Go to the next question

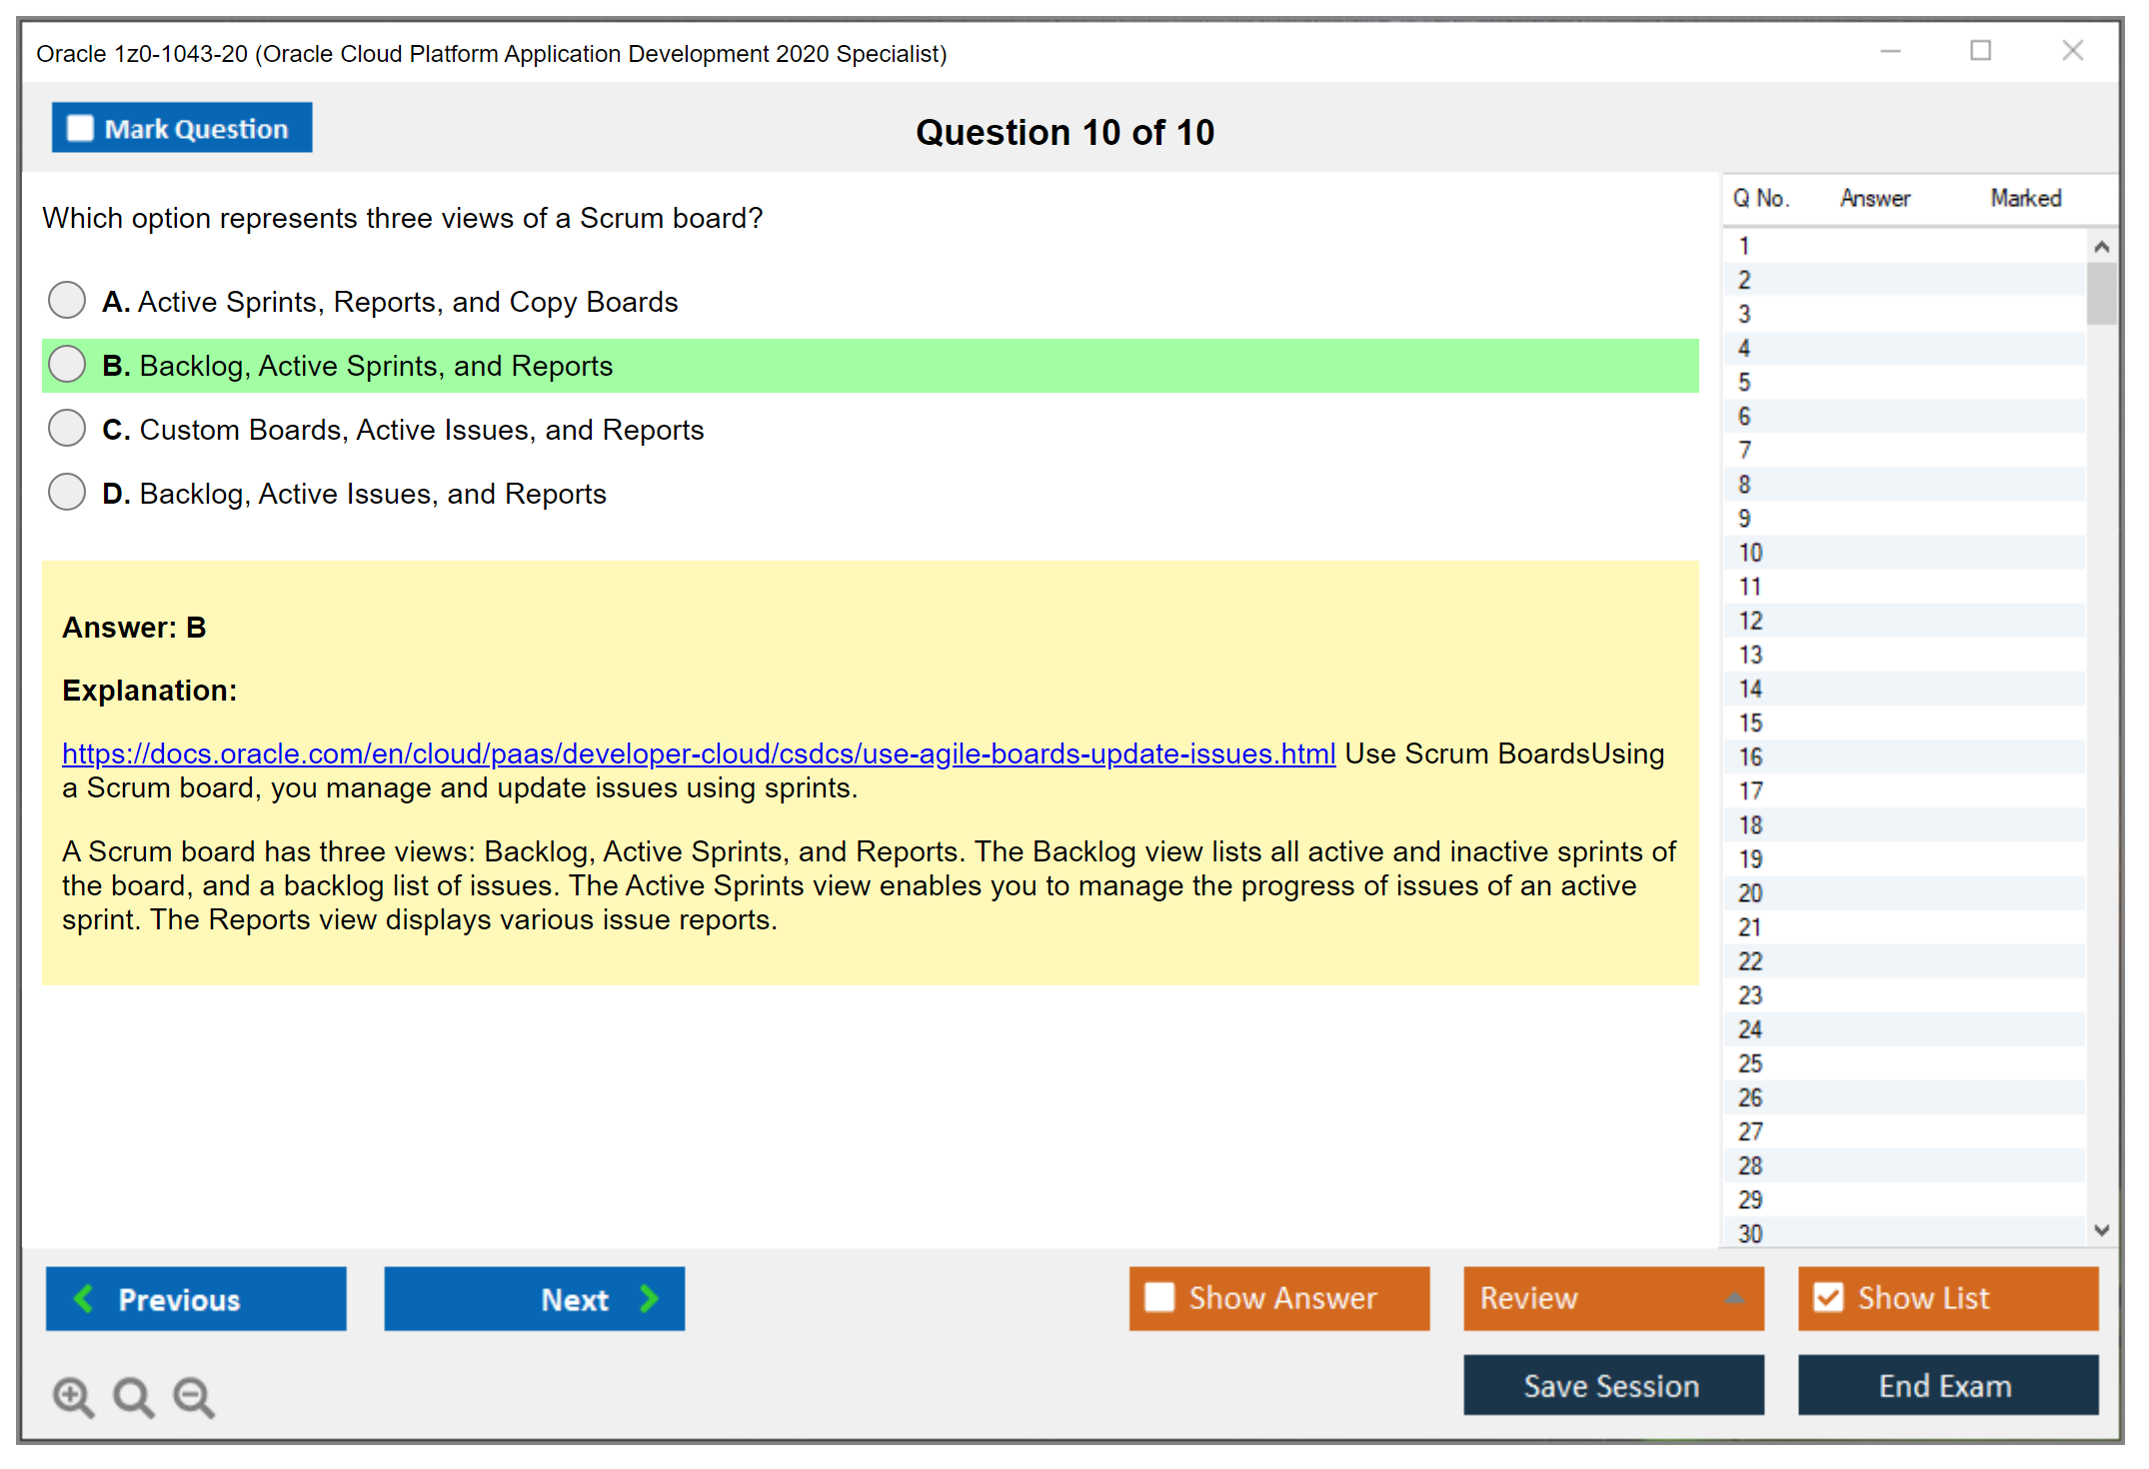535,1298
